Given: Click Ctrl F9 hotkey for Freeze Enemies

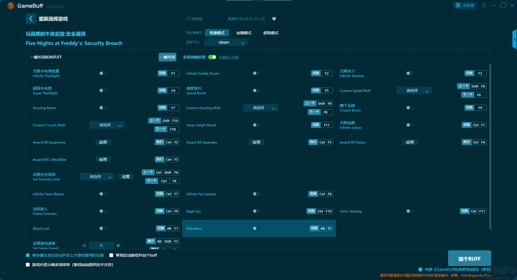Looking at the screenshot, I should coord(167,211).
